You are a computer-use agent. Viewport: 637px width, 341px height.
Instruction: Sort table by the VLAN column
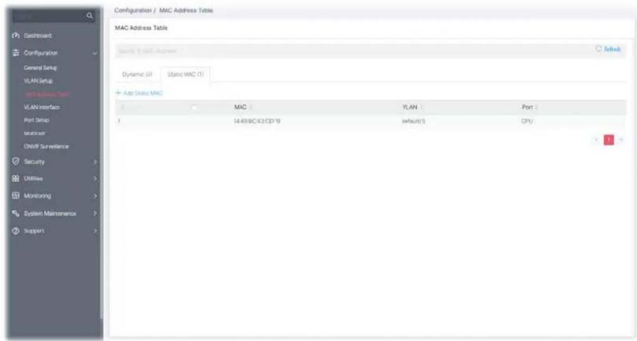coord(412,107)
